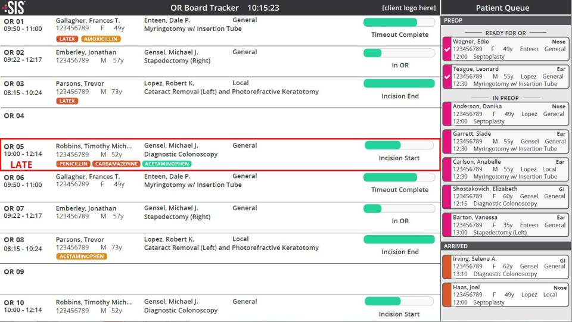Click the In OR status in OR 07
Image resolution: width=572 pixels, height=322 pixels.
[400, 221]
